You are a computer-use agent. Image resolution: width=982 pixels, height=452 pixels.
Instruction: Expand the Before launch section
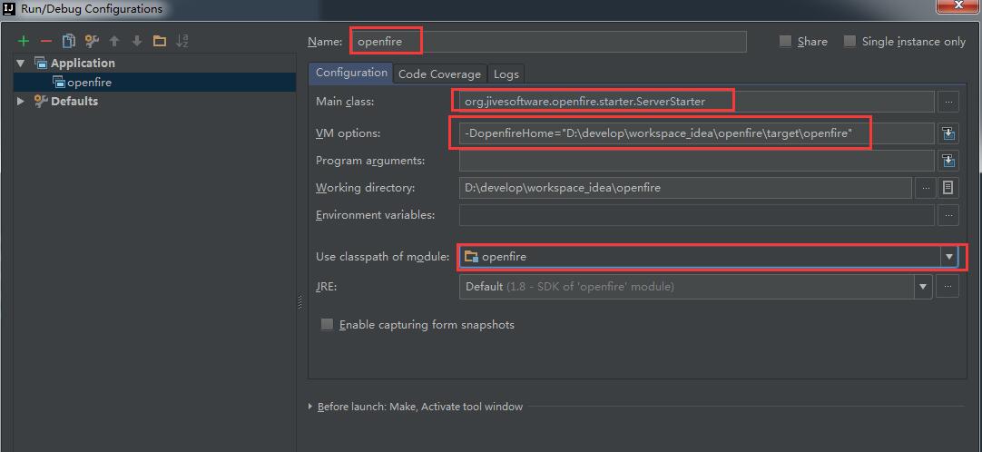tap(310, 407)
